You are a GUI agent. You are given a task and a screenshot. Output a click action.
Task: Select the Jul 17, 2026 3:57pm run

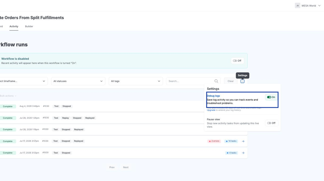pos(29,141)
